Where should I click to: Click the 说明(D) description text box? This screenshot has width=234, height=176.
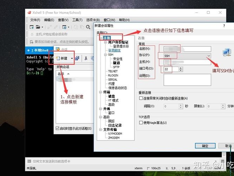coord(187,80)
